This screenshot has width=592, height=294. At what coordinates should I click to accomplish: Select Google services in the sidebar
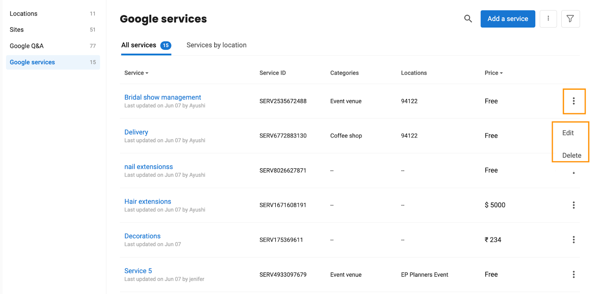coord(53,62)
